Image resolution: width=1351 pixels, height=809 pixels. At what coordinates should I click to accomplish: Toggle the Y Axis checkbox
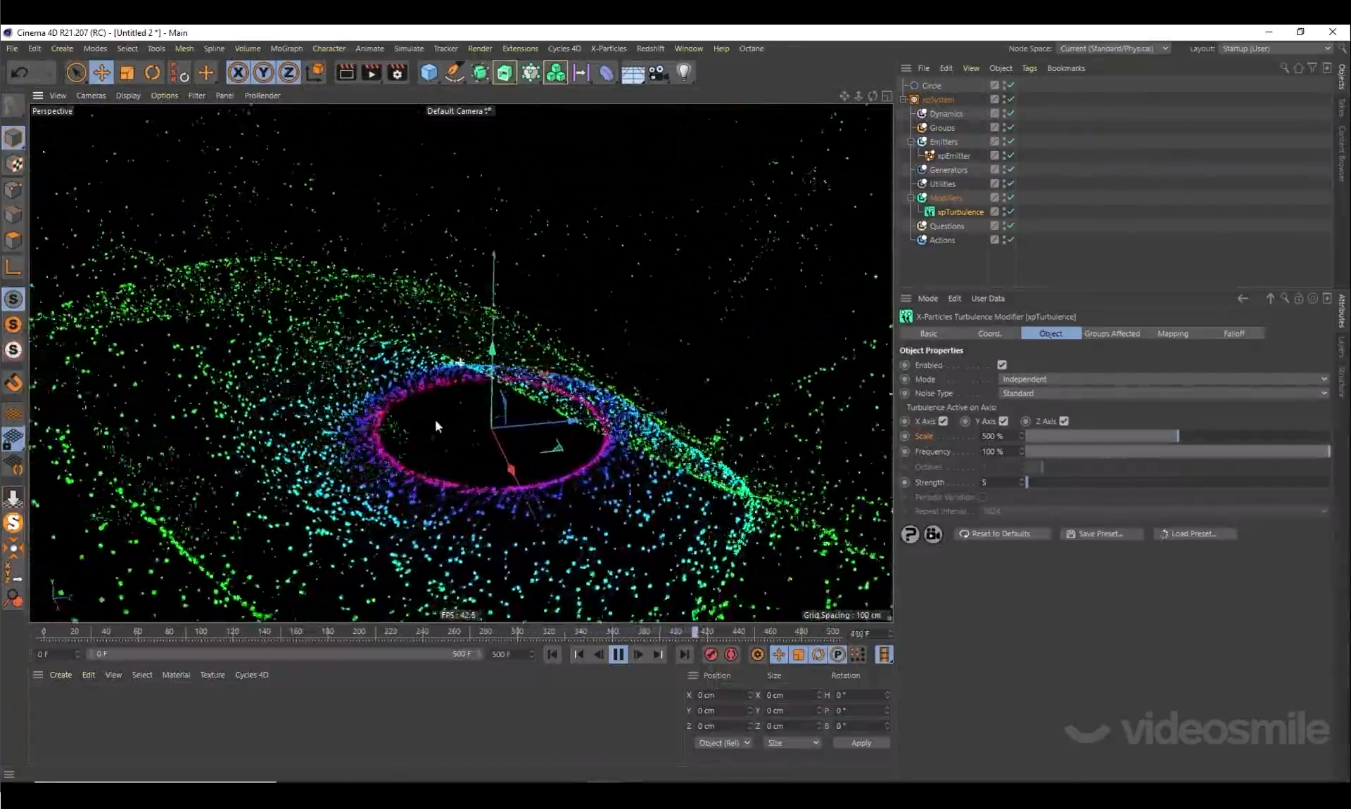point(1003,421)
